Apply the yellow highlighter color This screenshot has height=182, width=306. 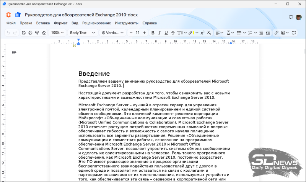point(191,33)
